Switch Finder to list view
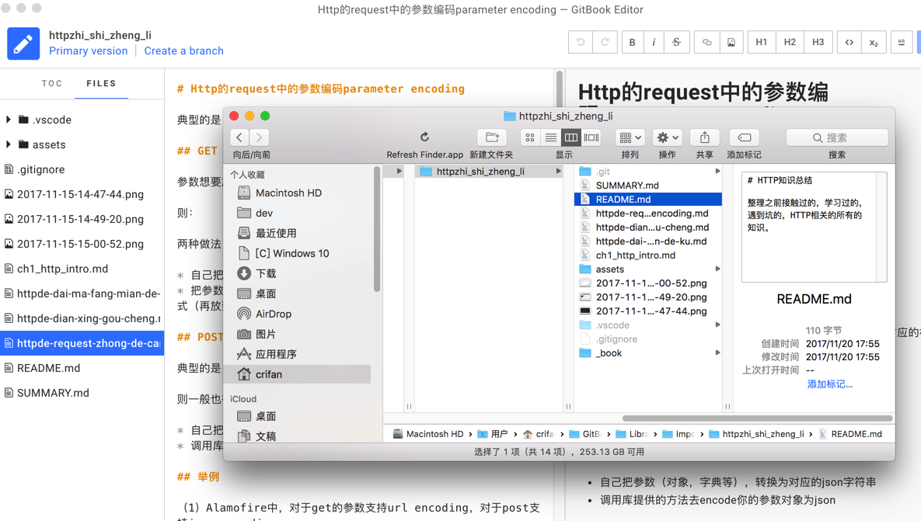The width and height of the screenshot is (921, 521). click(551, 137)
